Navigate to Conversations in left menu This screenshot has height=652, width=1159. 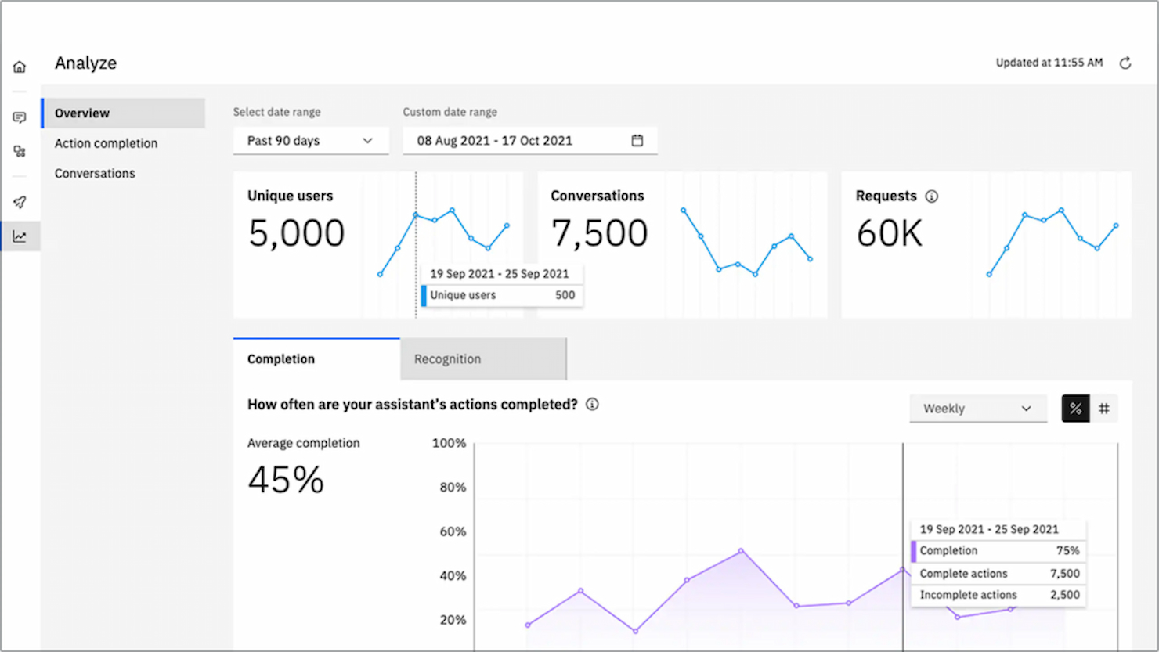pyautogui.click(x=95, y=173)
